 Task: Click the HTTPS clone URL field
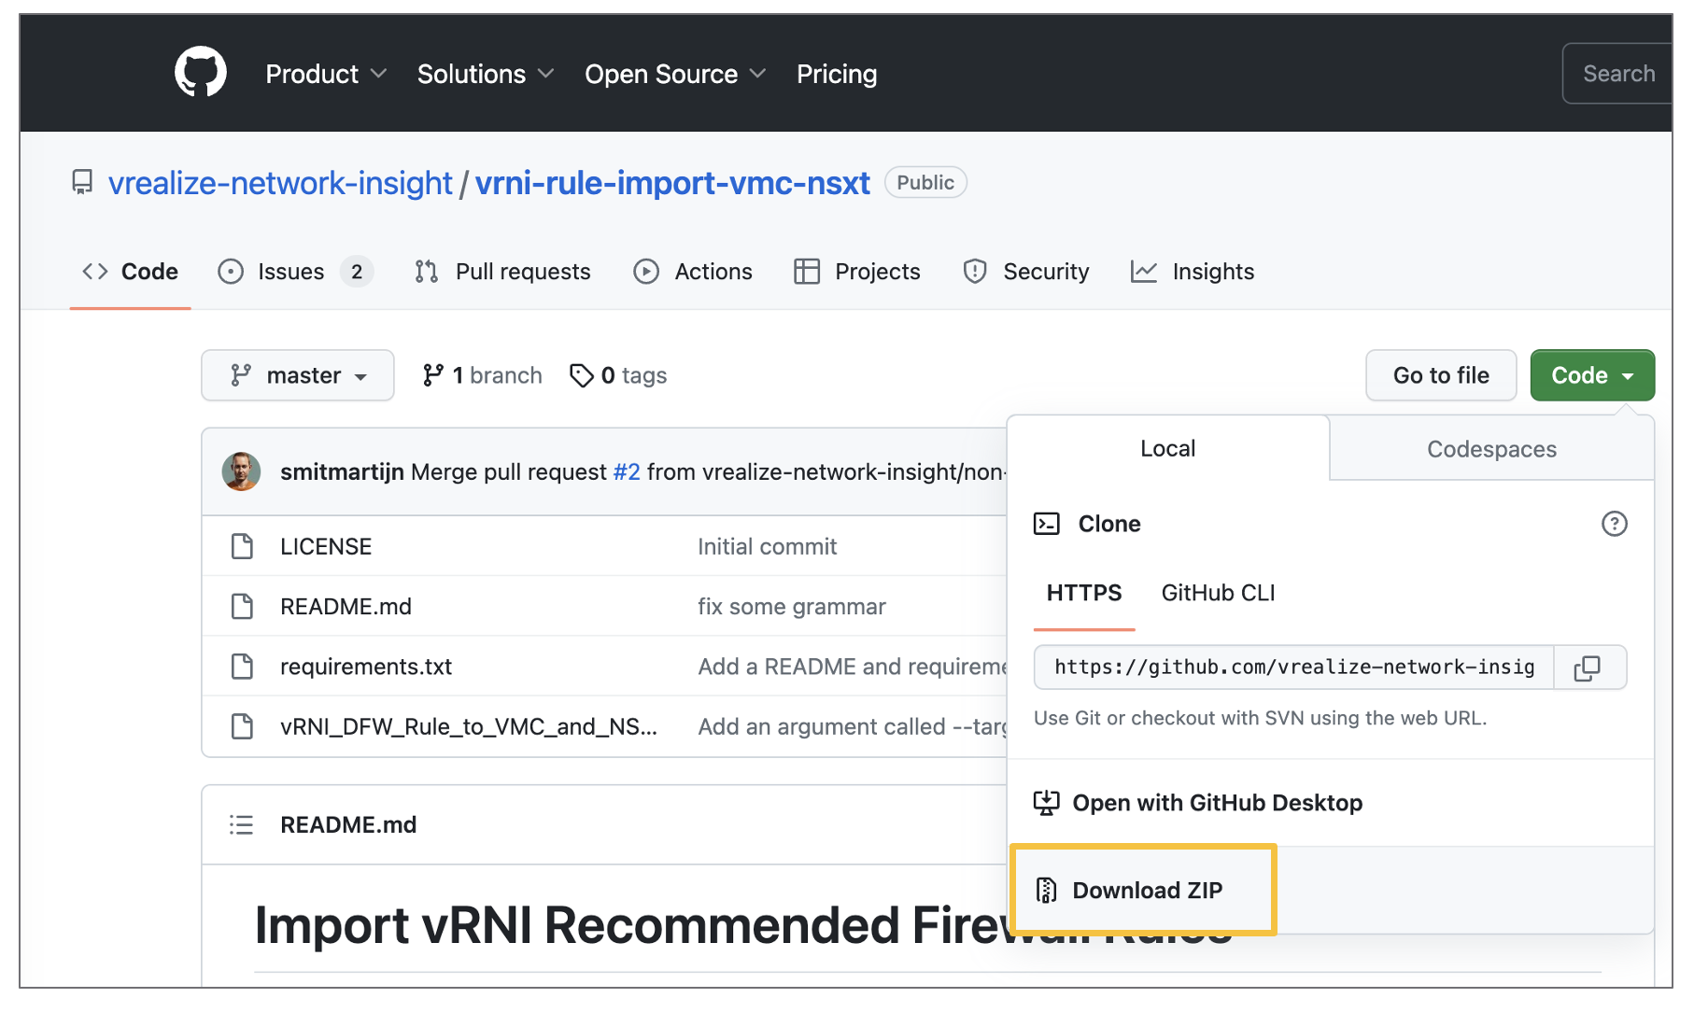pos(1293,668)
